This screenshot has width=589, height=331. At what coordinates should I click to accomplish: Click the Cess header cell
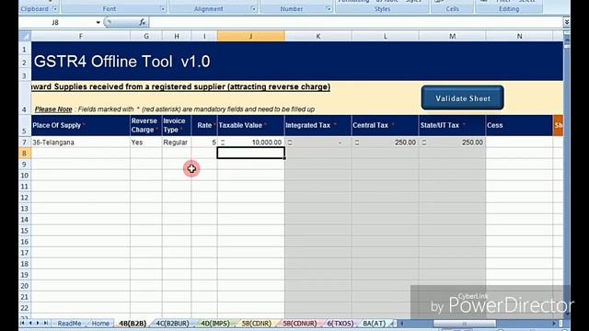pos(519,125)
